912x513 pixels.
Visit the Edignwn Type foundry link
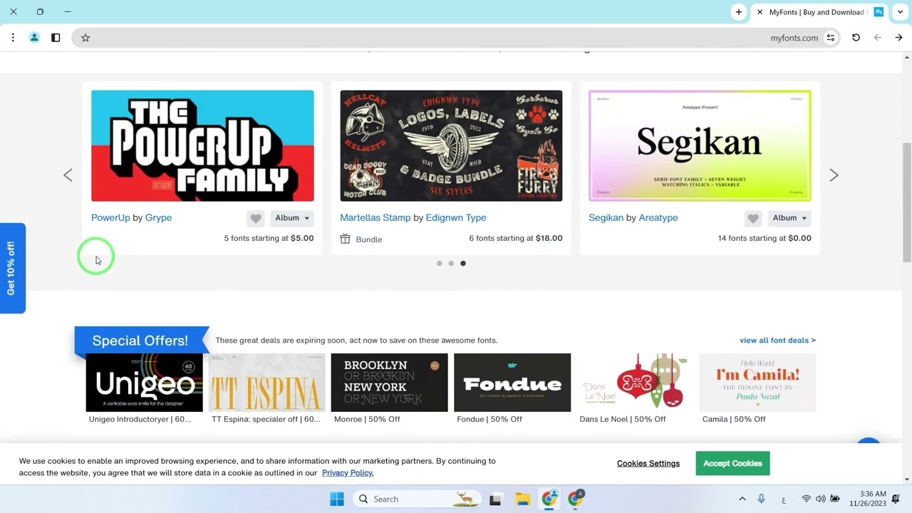click(456, 217)
